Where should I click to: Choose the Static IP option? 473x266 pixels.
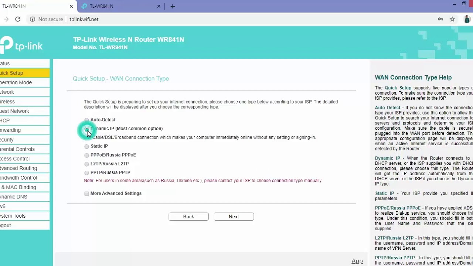coord(86,146)
